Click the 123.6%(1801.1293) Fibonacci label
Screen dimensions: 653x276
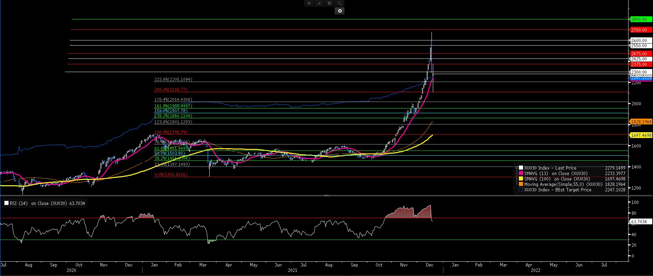click(x=173, y=122)
